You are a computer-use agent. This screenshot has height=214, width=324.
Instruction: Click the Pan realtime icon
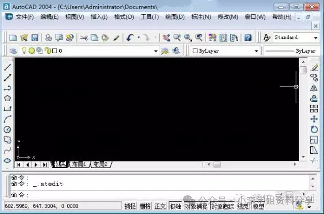tap(167, 38)
